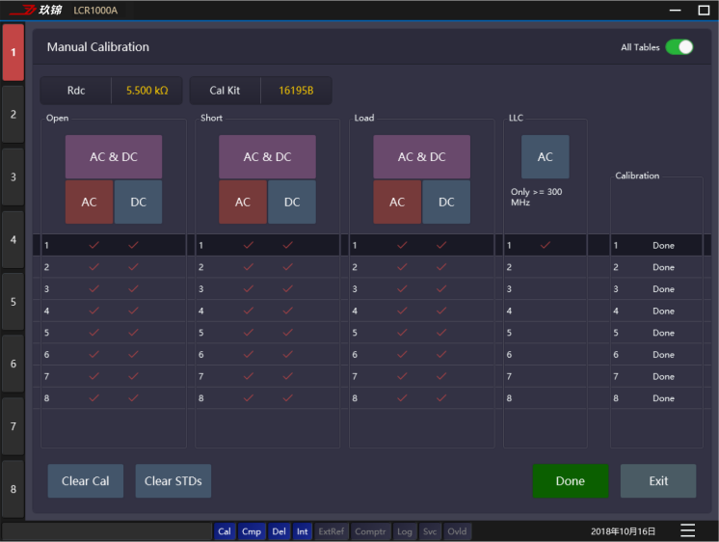Select channel tab 7 in sidebar
This screenshot has height=542, width=719.
point(13,426)
